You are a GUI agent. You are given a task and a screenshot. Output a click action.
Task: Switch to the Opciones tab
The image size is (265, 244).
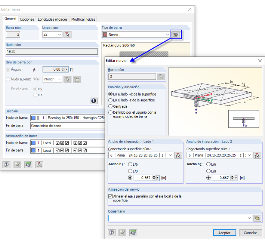(27, 19)
